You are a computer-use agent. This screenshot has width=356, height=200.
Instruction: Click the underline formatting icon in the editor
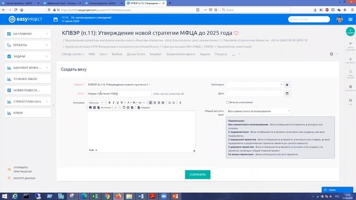[117, 103]
